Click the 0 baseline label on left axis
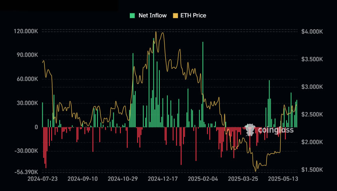 36,127
